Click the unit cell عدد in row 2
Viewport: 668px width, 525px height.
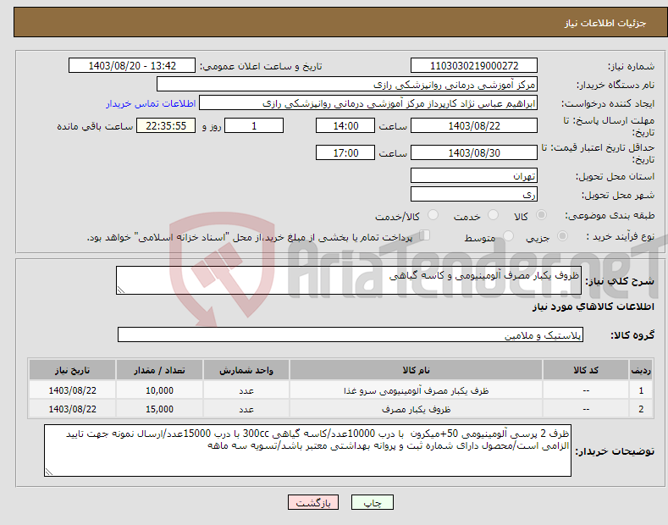pos(246,409)
